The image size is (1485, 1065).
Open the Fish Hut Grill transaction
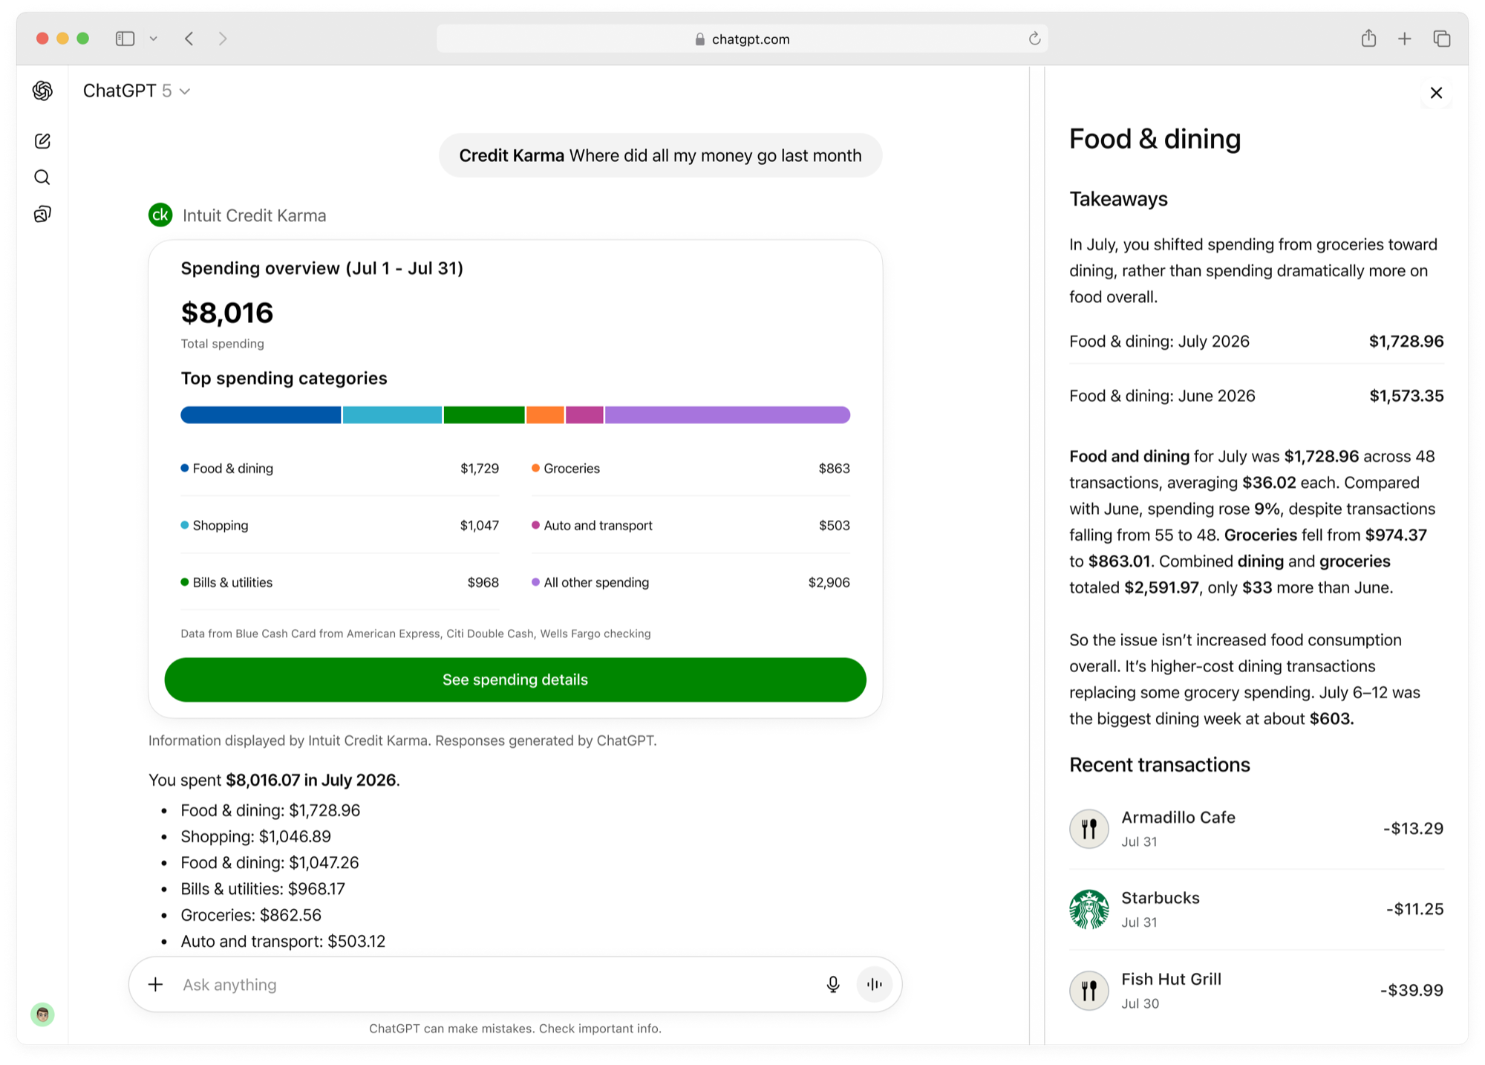(x=1256, y=991)
